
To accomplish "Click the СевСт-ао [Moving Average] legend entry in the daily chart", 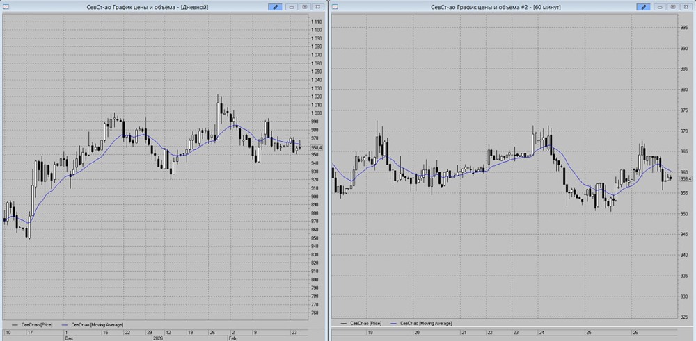I will [x=92, y=324].
